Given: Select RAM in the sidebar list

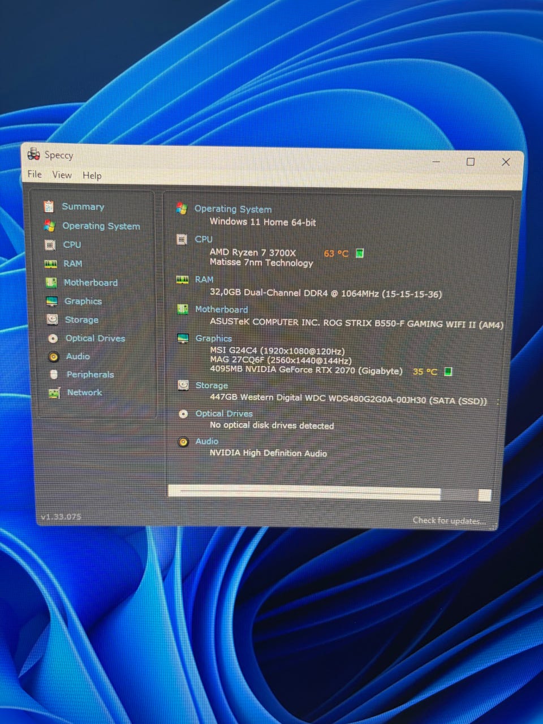Looking at the screenshot, I should 72,264.
